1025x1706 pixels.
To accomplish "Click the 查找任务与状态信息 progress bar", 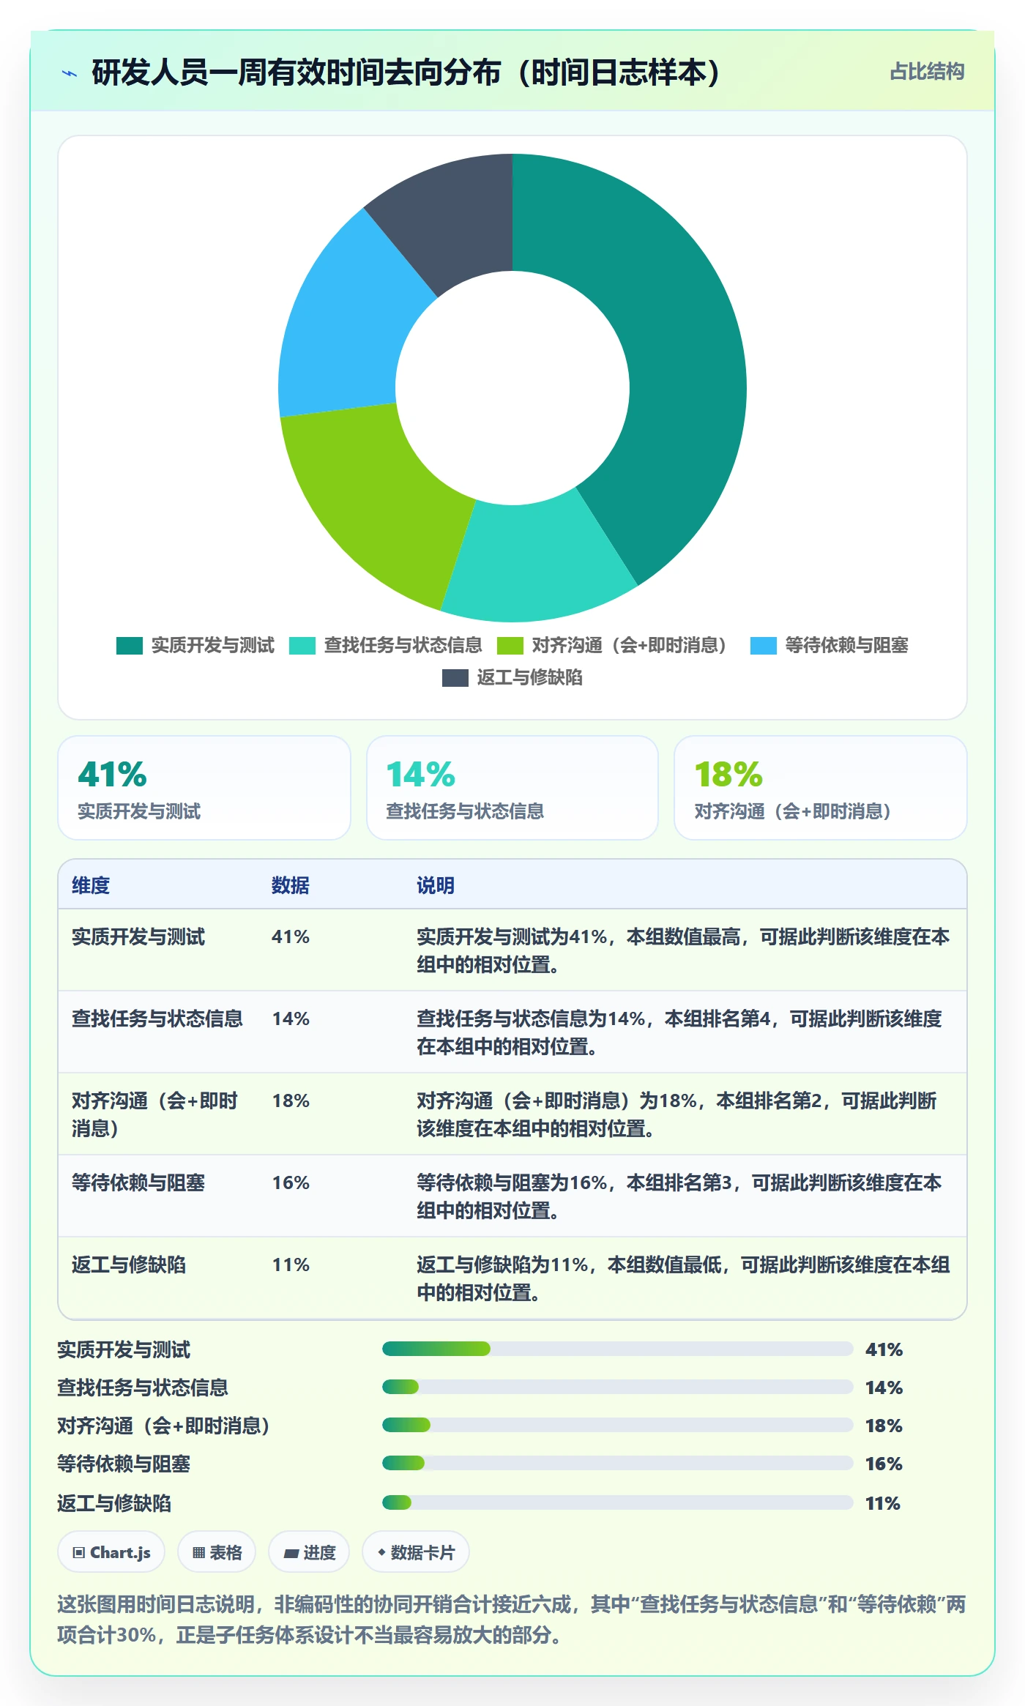I will 617,1387.
